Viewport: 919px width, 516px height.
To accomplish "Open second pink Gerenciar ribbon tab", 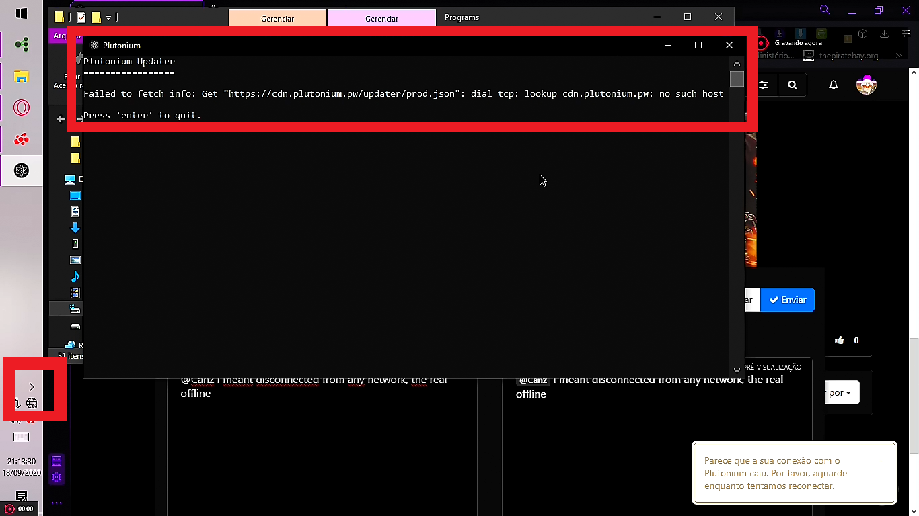I will click(x=382, y=18).
